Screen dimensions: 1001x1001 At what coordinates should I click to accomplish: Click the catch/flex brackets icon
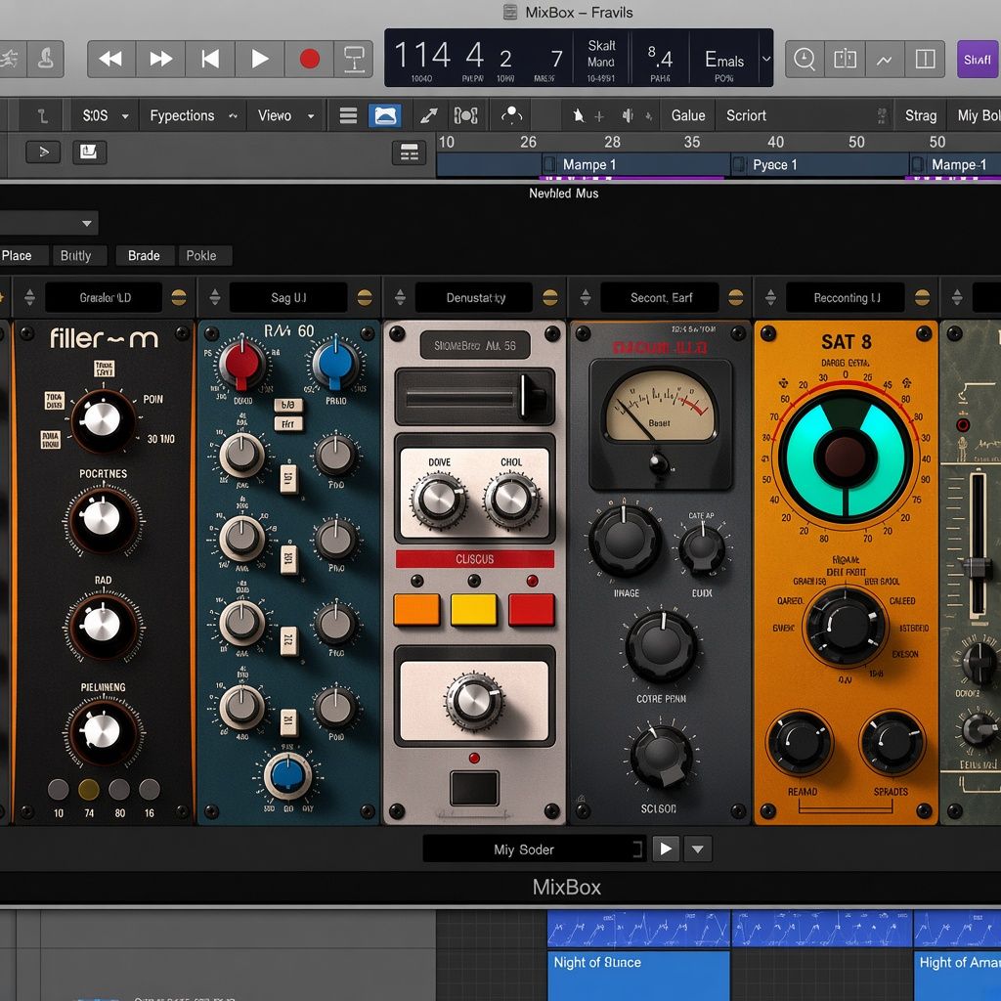pos(465,115)
